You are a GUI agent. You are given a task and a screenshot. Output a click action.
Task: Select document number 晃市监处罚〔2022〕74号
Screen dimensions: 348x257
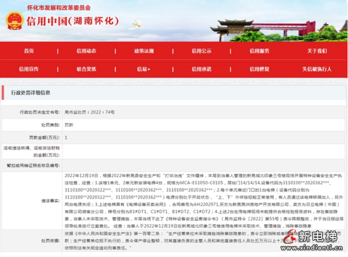[90, 112]
